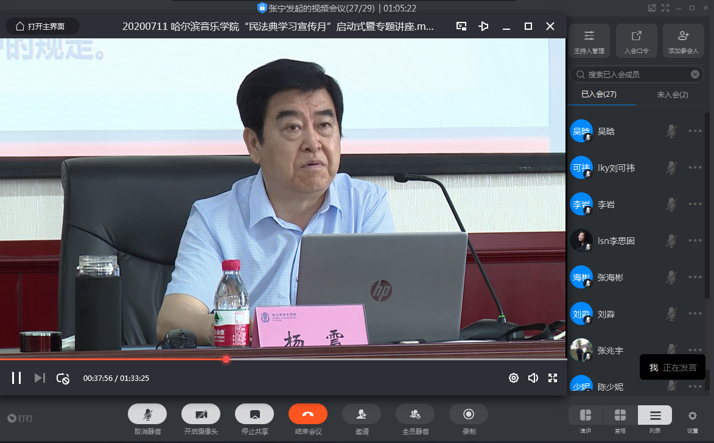
Task: Switch the player to mini mode
Action: coord(461,26)
